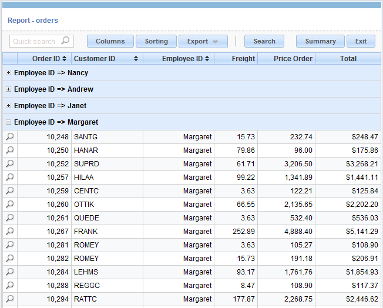Click the Columns button
383x308 pixels.
pyautogui.click(x=110, y=41)
